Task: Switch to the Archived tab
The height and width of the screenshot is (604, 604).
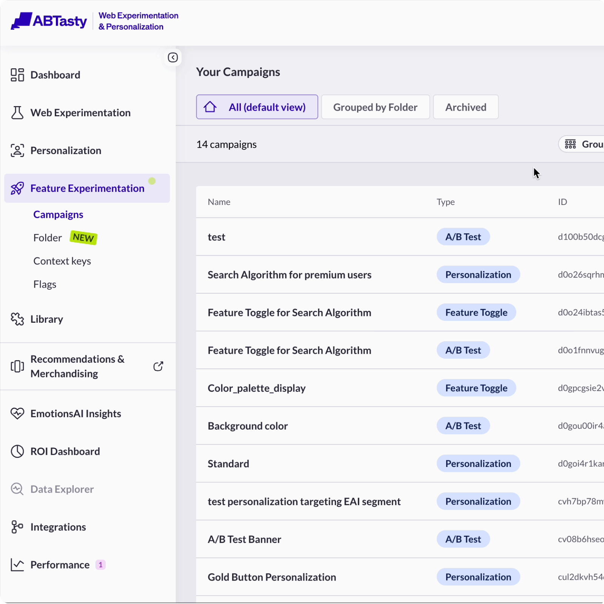Action: [x=465, y=107]
